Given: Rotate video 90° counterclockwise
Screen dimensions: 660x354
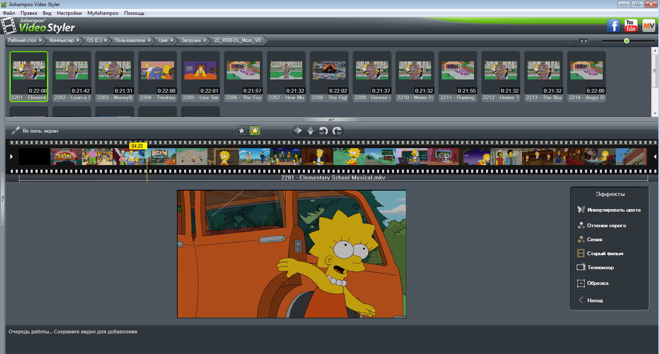Looking at the screenshot, I should coord(324,131).
